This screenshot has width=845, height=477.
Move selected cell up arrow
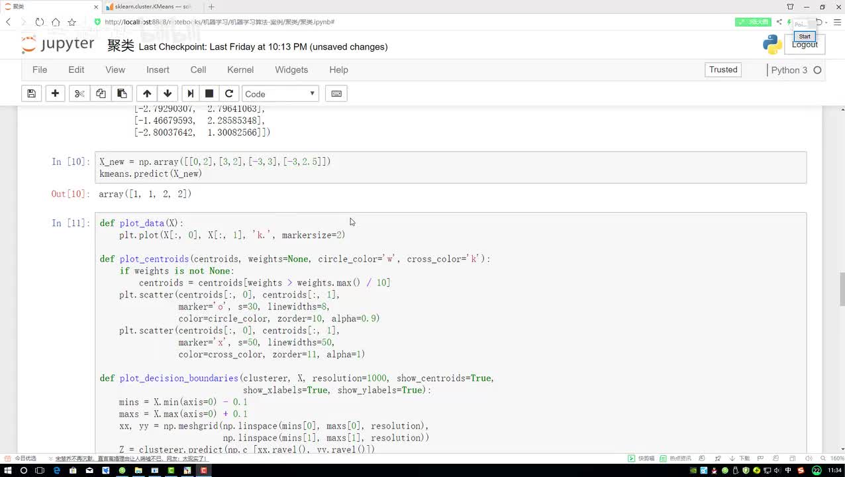coord(147,93)
